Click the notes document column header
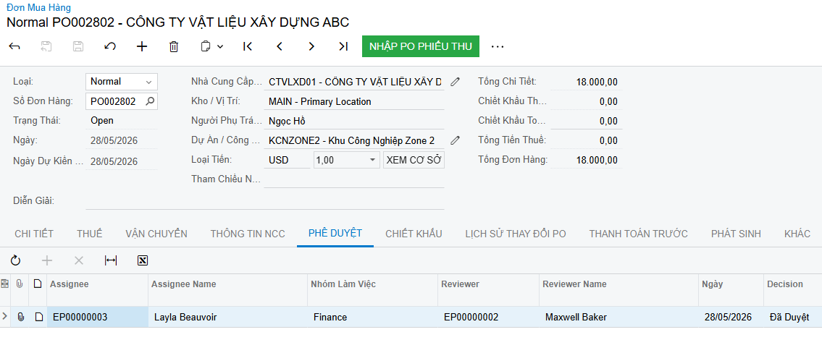Image resolution: width=822 pixels, height=353 pixels. 38,284
